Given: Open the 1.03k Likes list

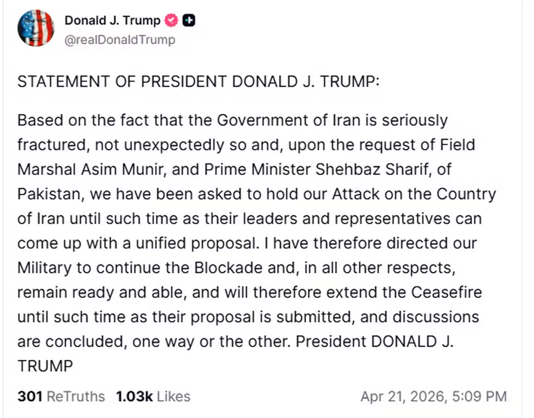Looking at the screenshot, I should coord(153,396).
